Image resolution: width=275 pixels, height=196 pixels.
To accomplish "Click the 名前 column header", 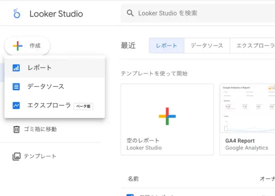I will tap(133, 179).
